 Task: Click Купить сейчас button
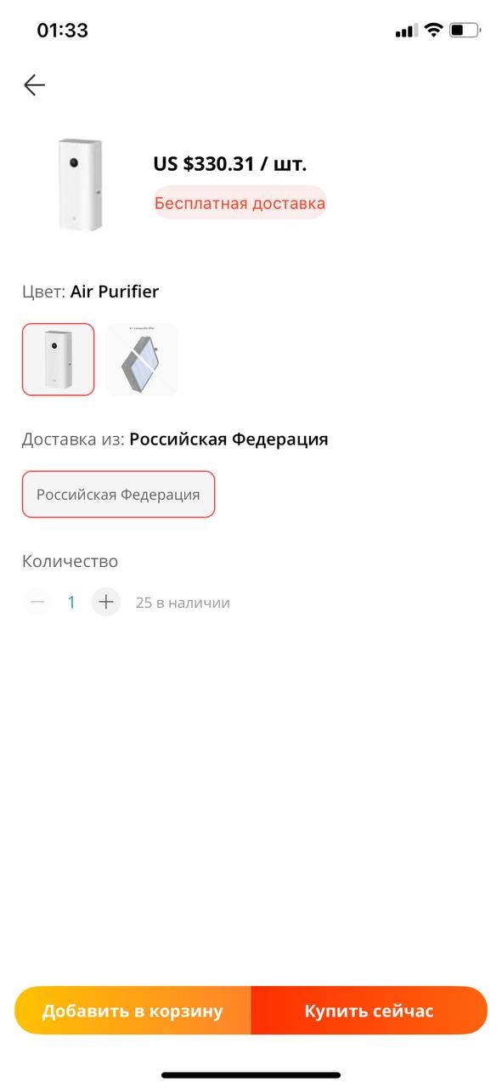click(369, 1011)
